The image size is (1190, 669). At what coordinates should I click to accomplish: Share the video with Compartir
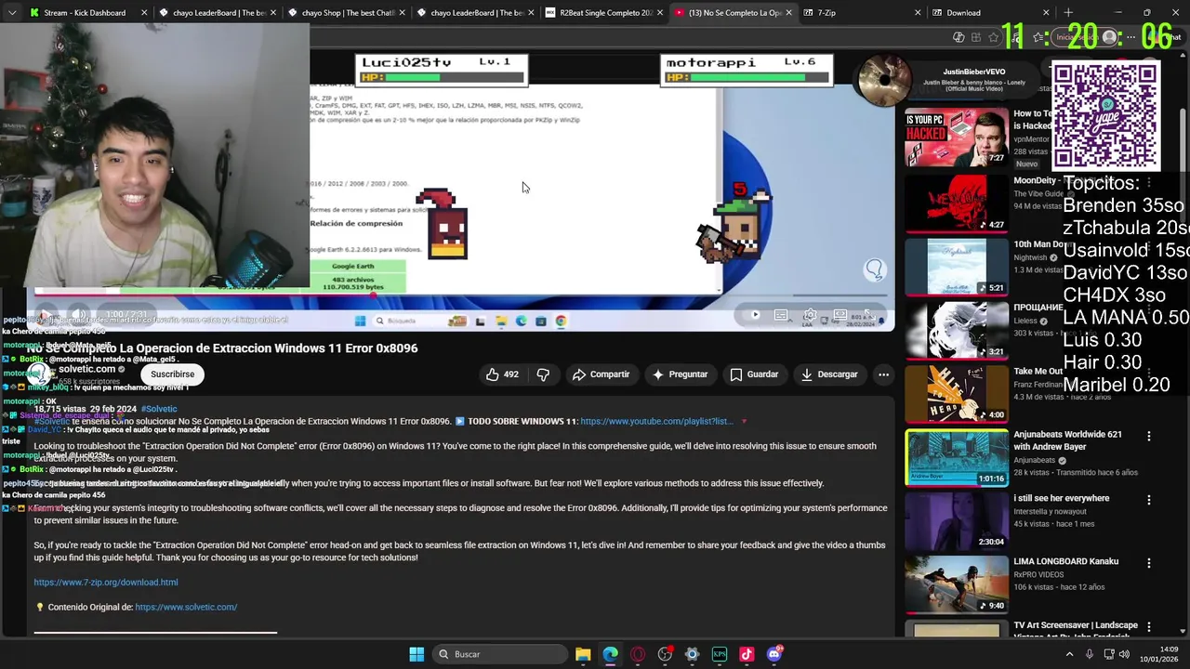point(601,374)
